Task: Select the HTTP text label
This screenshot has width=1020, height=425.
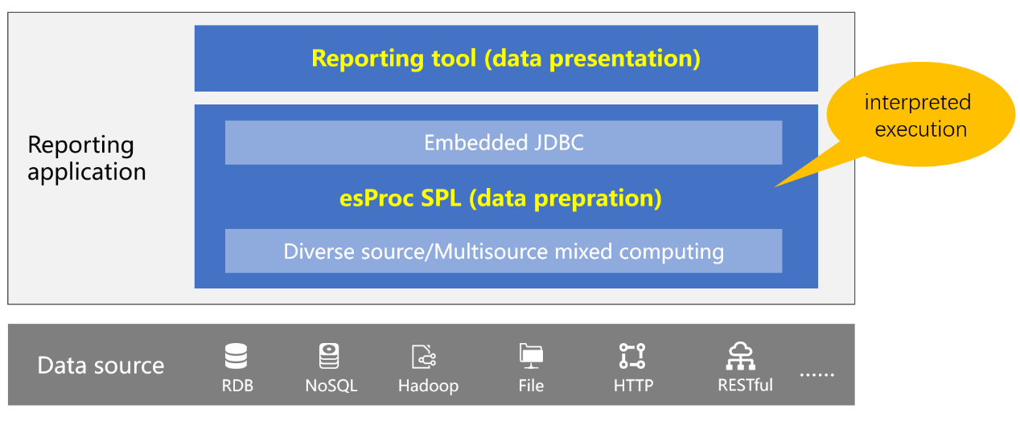Action: pos(633,386)
